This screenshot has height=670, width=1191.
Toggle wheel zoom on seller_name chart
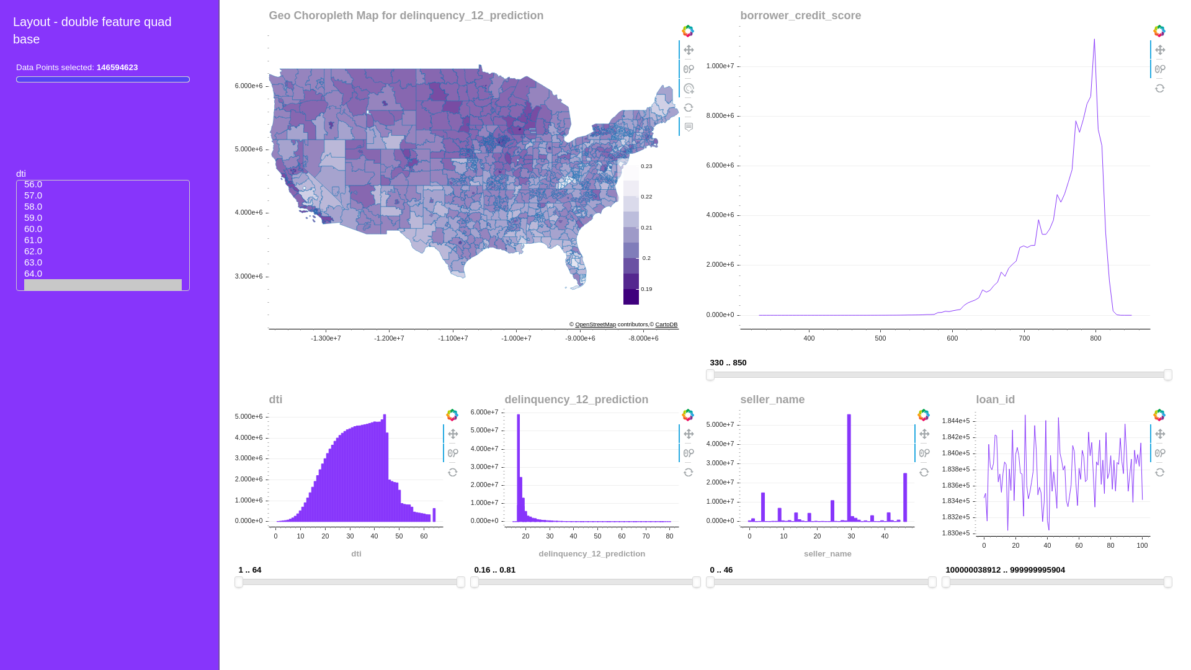click(924, 453)
